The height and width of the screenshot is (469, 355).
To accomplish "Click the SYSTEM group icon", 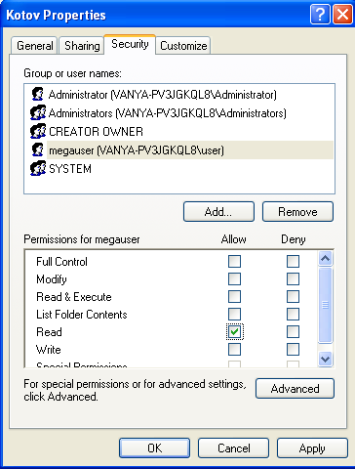I will pos(38,168).
